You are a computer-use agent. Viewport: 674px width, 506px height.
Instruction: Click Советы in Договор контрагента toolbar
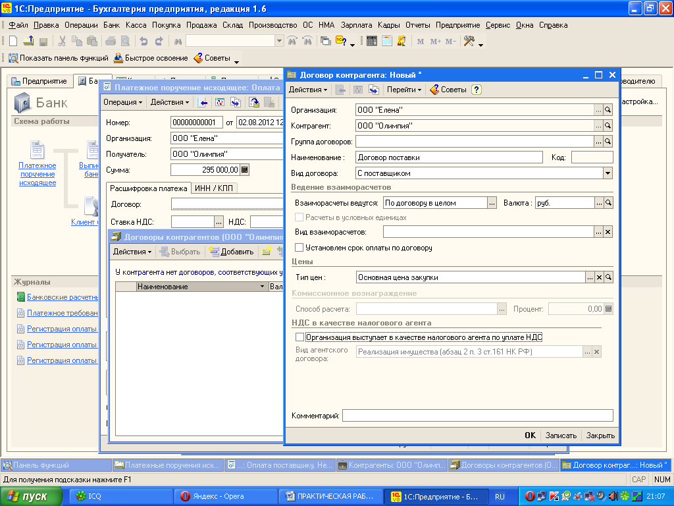tap(448, 90)
